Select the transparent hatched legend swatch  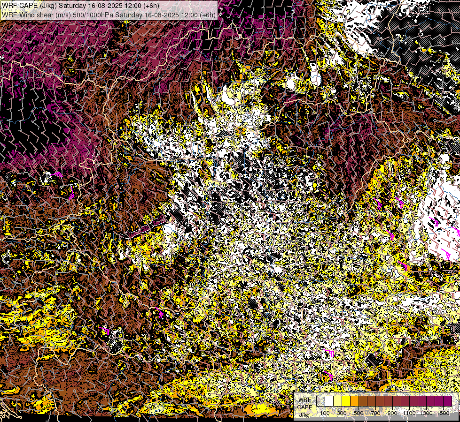[x=320, y=401]
